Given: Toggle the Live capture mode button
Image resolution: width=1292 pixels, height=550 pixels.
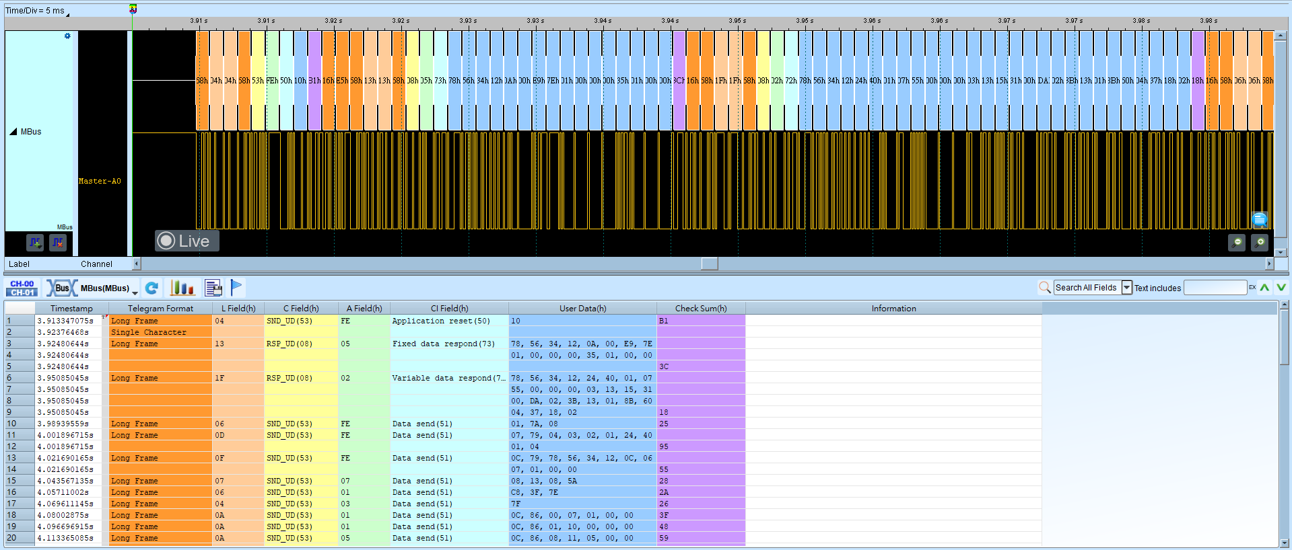Looking at the screenshot, I should click(187, 241).
